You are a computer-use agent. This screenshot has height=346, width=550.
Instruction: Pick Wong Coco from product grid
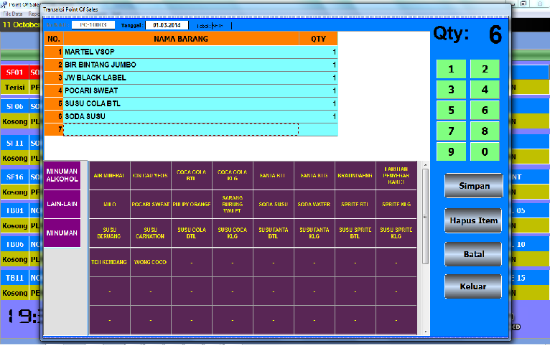coord(150,262)
